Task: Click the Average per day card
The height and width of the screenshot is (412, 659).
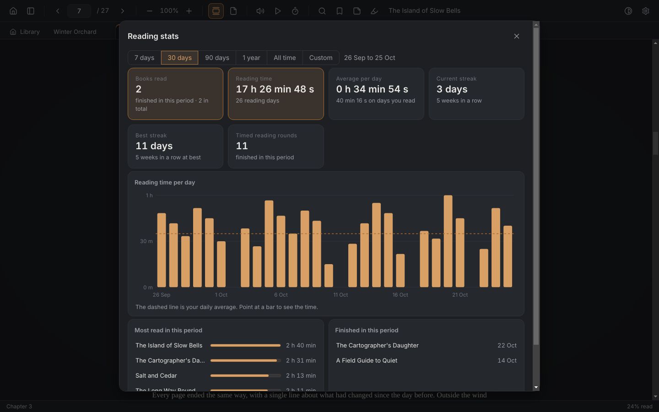Action: (376, 94)
